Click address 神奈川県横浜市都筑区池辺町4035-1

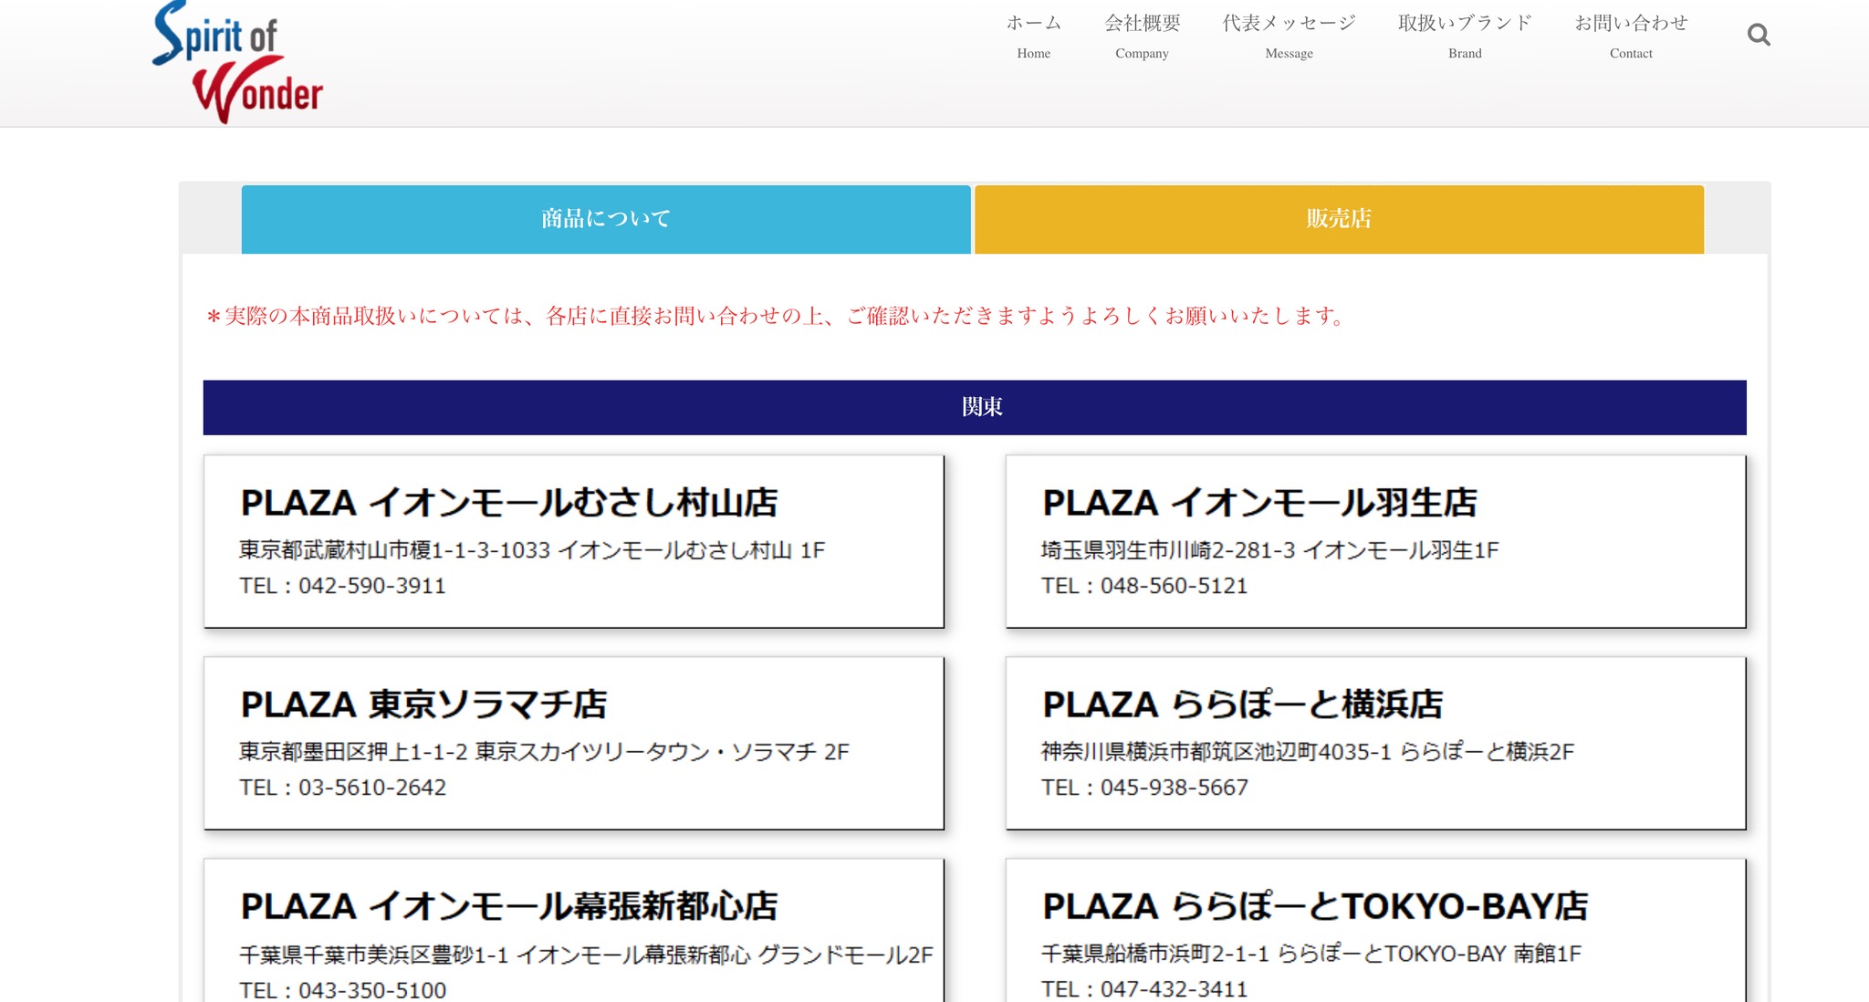1216,752
